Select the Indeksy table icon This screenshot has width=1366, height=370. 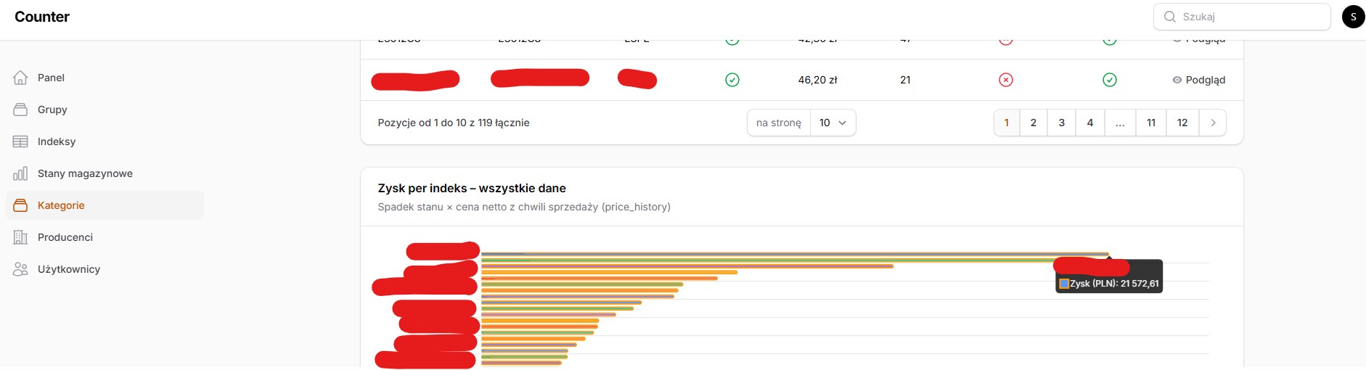point(20,141)
